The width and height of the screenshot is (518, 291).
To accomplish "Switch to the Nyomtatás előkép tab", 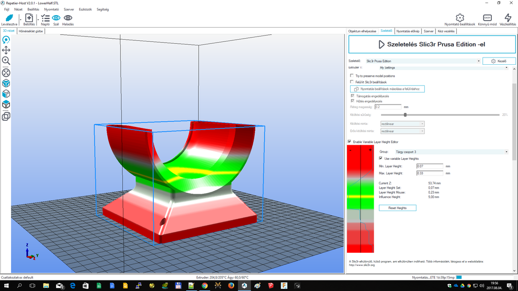I will [408, 31].
